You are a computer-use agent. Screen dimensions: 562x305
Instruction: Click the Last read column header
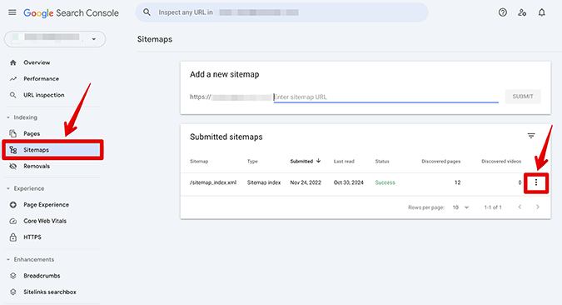344,162
